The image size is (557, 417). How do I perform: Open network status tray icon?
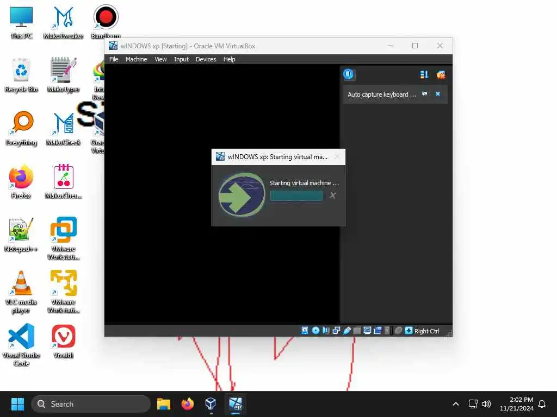point(473,404)
